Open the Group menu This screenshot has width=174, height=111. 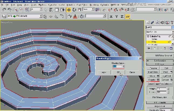click(20, 5)
